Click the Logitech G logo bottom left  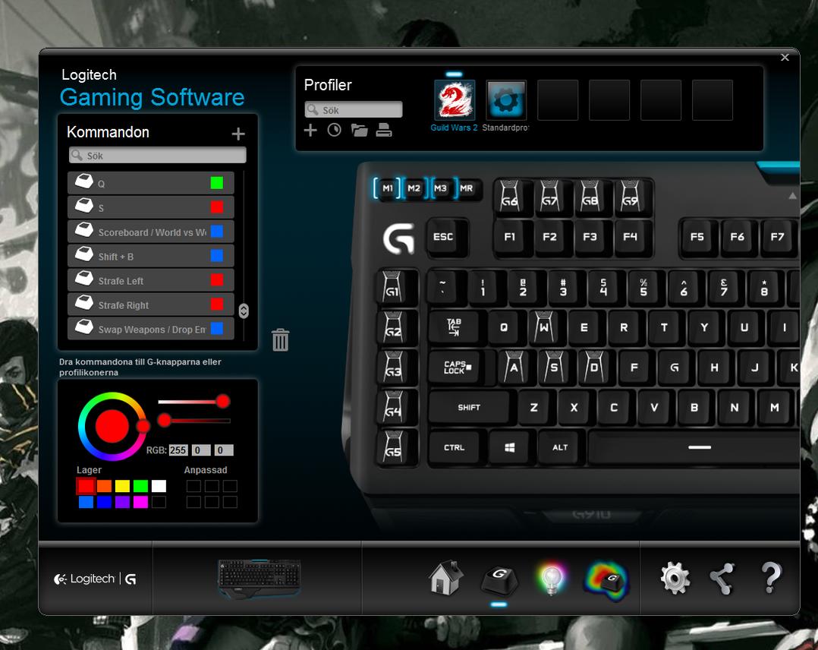[x=95, y=579]
